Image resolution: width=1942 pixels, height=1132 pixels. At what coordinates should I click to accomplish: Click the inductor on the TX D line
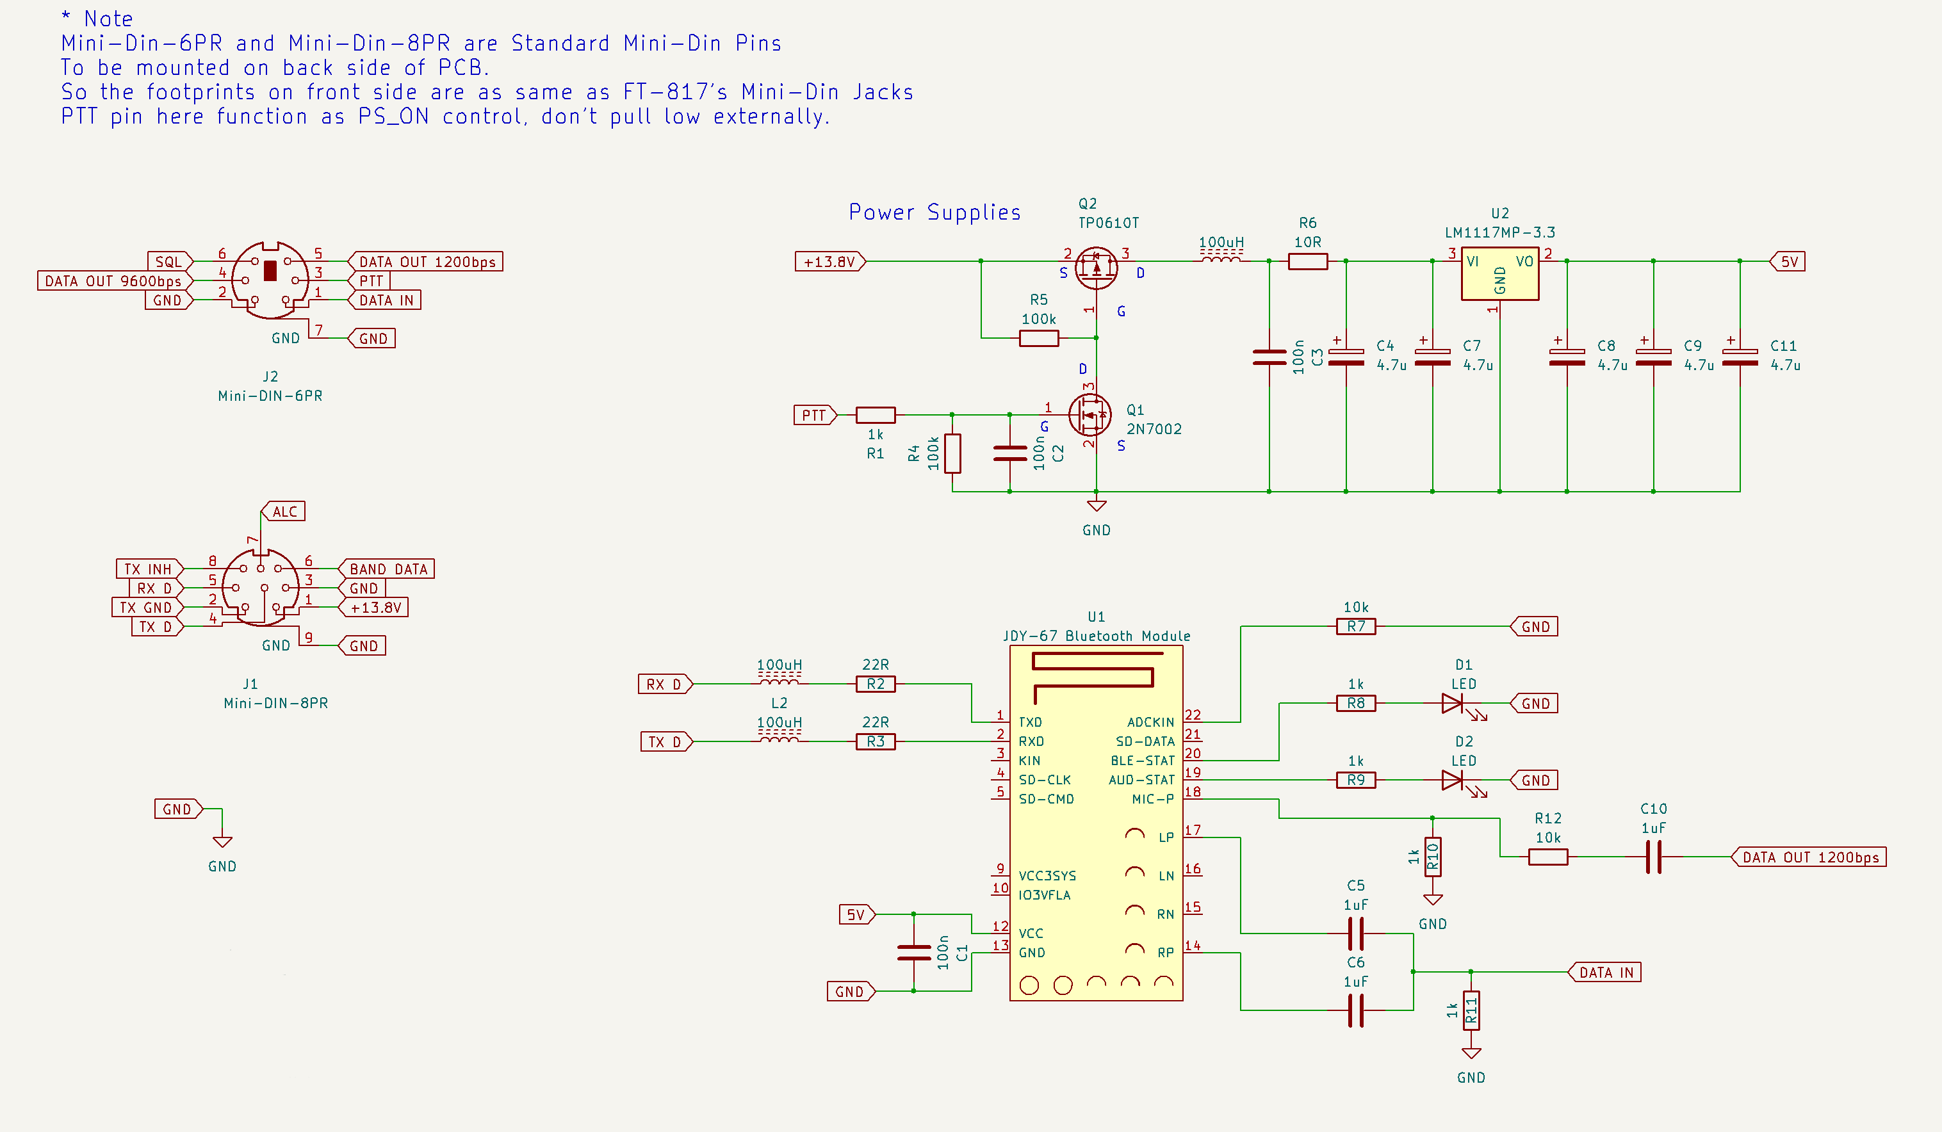(x=779, y=736)
